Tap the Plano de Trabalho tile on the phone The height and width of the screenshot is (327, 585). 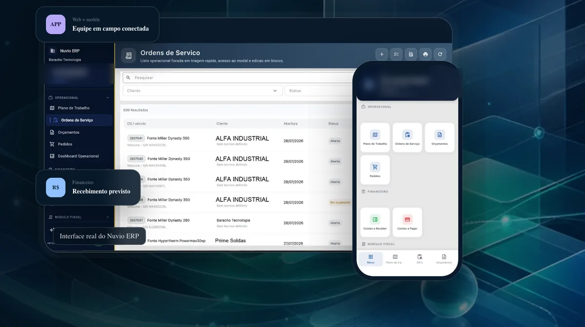pyautogui.click(x=375, y=137)
